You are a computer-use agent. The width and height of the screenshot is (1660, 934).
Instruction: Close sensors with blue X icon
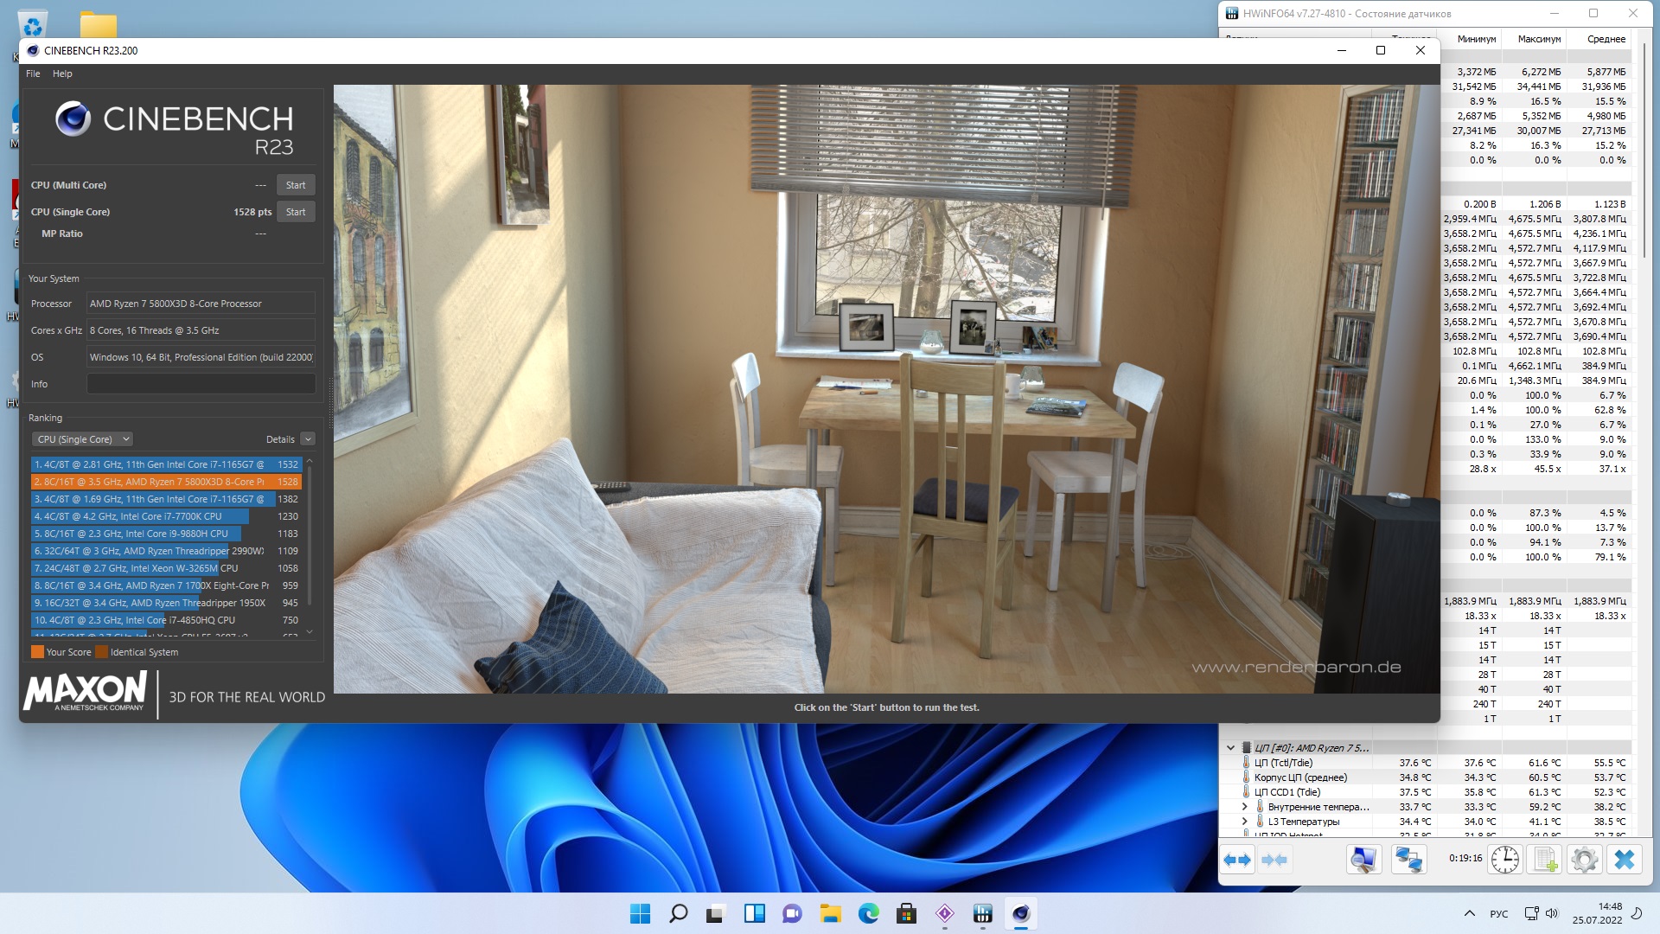click(x=1625, y=860)
